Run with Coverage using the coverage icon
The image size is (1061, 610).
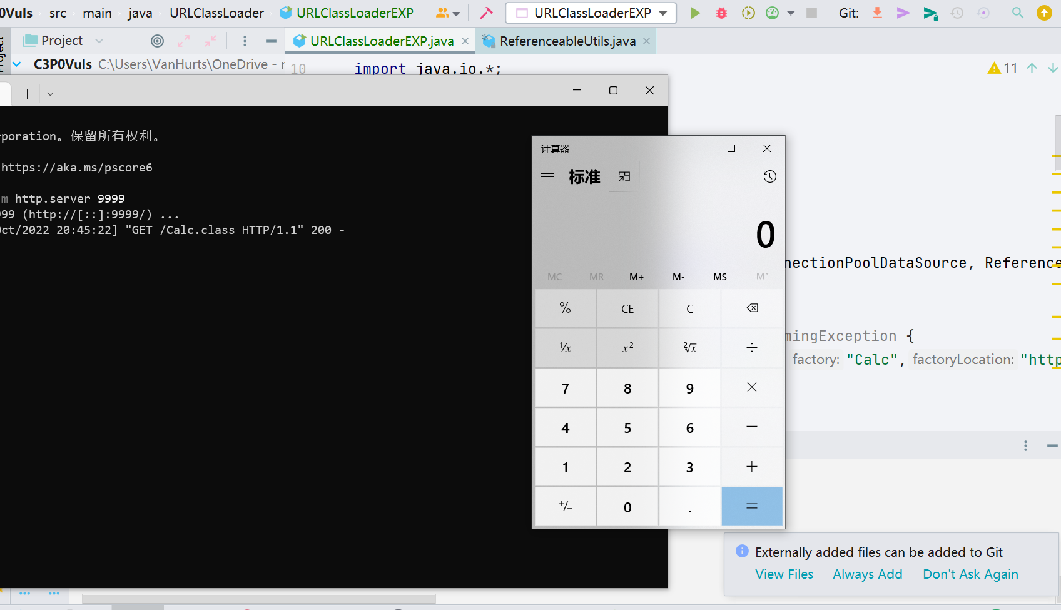coord(748,13)
